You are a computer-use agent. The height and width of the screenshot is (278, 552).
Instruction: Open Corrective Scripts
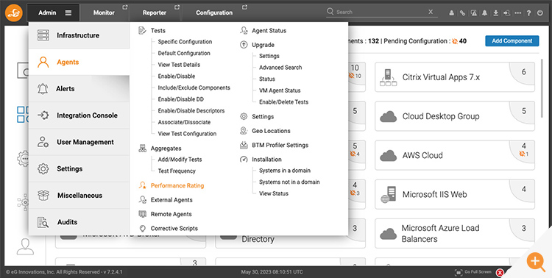coord(174,229)
